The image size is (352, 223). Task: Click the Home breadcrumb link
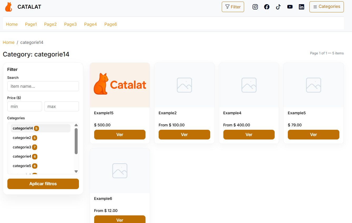(9, 43)
